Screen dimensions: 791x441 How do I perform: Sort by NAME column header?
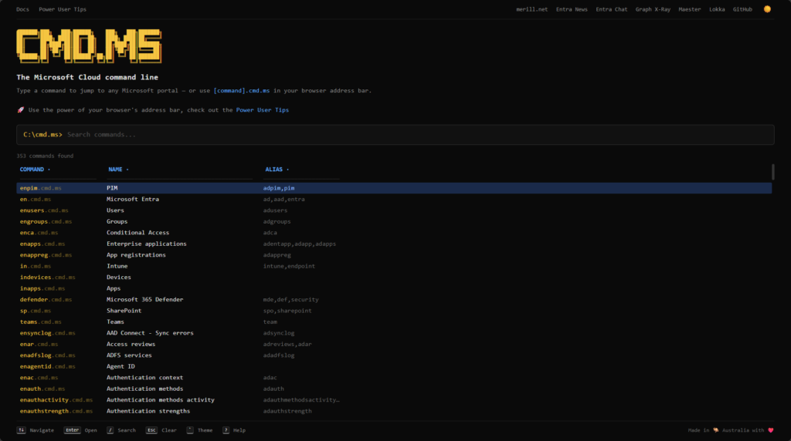[118, 170]
